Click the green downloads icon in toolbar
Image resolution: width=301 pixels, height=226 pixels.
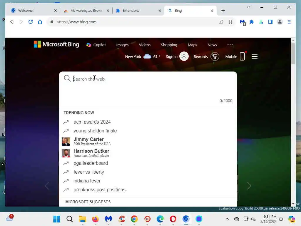[261, 22]
